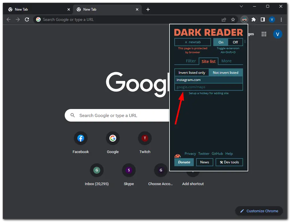Screen dimensions: 292x224
Task: Go back with the back arrow
Action: click(9, 19)
